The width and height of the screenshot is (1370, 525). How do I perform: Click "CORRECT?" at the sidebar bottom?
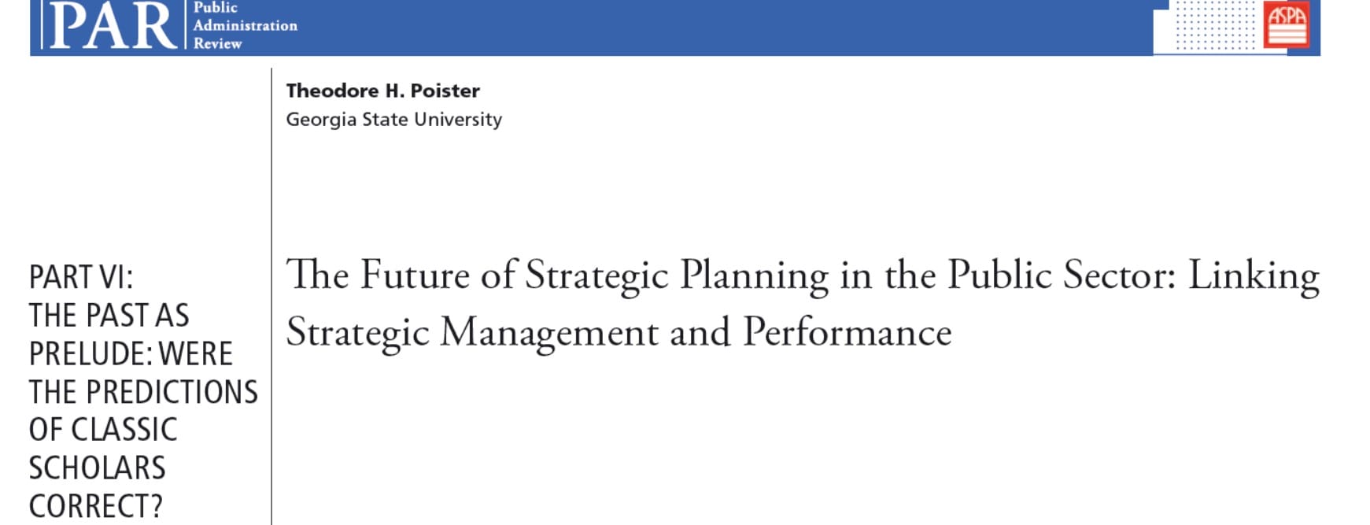[95, 506]
